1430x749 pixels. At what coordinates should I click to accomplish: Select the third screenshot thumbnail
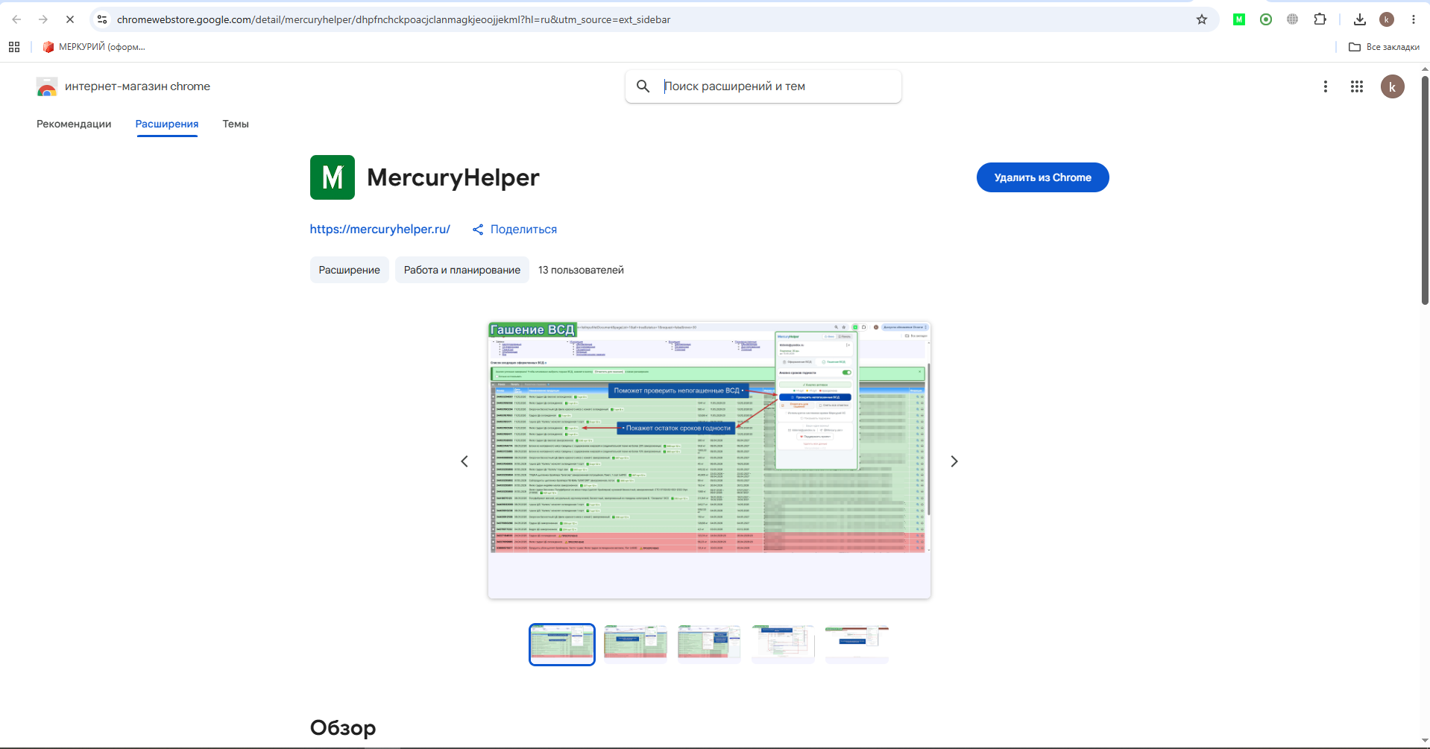(709, 645)
